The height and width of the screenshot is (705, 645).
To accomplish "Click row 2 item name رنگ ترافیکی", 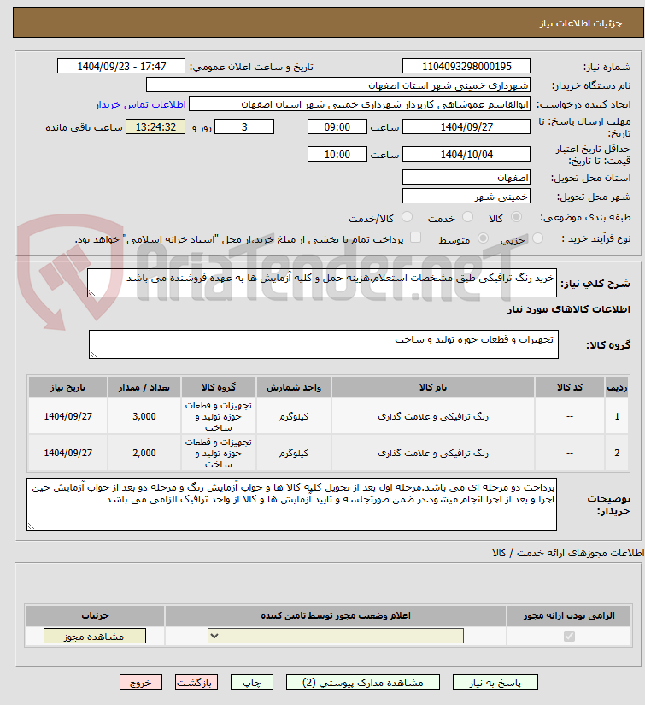I will tap(433, 453).
